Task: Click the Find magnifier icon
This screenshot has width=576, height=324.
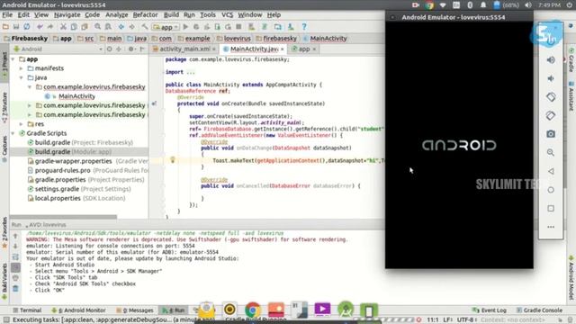Action: pos(97,26)
